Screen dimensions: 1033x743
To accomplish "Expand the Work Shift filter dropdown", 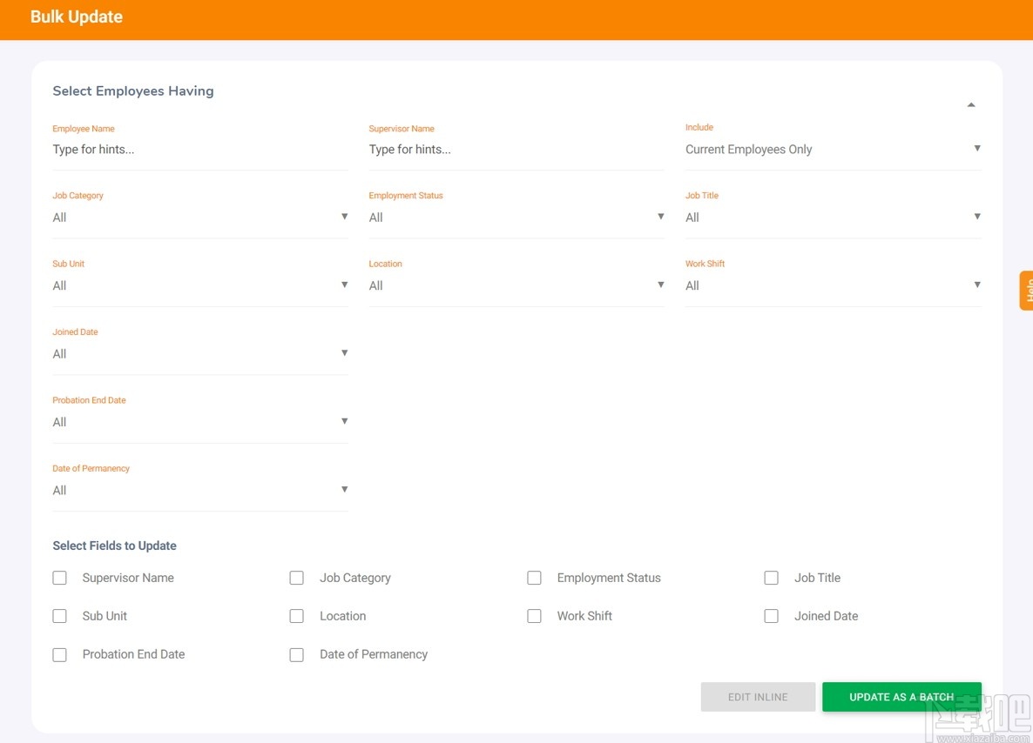I will [833, 285].
